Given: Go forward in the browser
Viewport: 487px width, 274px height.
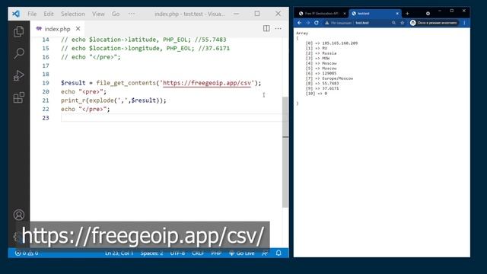Looking at the screenshot, I should pyautogui.click(x=307, y=23).
